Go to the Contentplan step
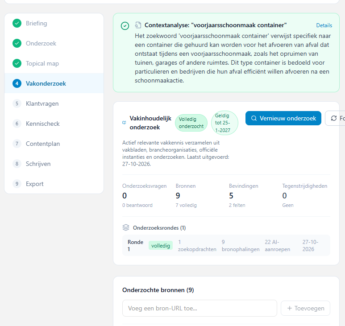 pos(54,144)
